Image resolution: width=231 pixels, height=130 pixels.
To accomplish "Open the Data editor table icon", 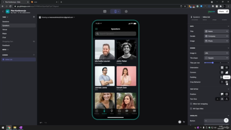I will [105, 12].
